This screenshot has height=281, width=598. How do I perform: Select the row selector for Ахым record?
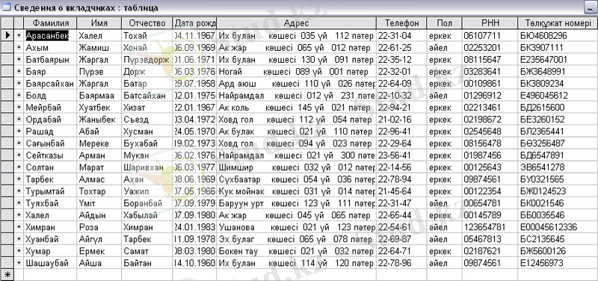click(x=7, y=48)
